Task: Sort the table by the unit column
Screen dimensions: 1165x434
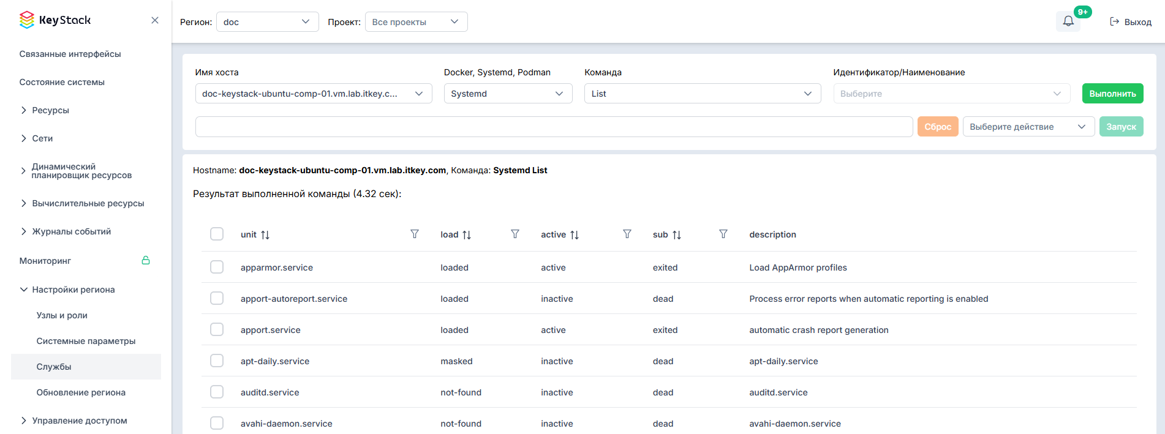Action: tap(265, 235)
